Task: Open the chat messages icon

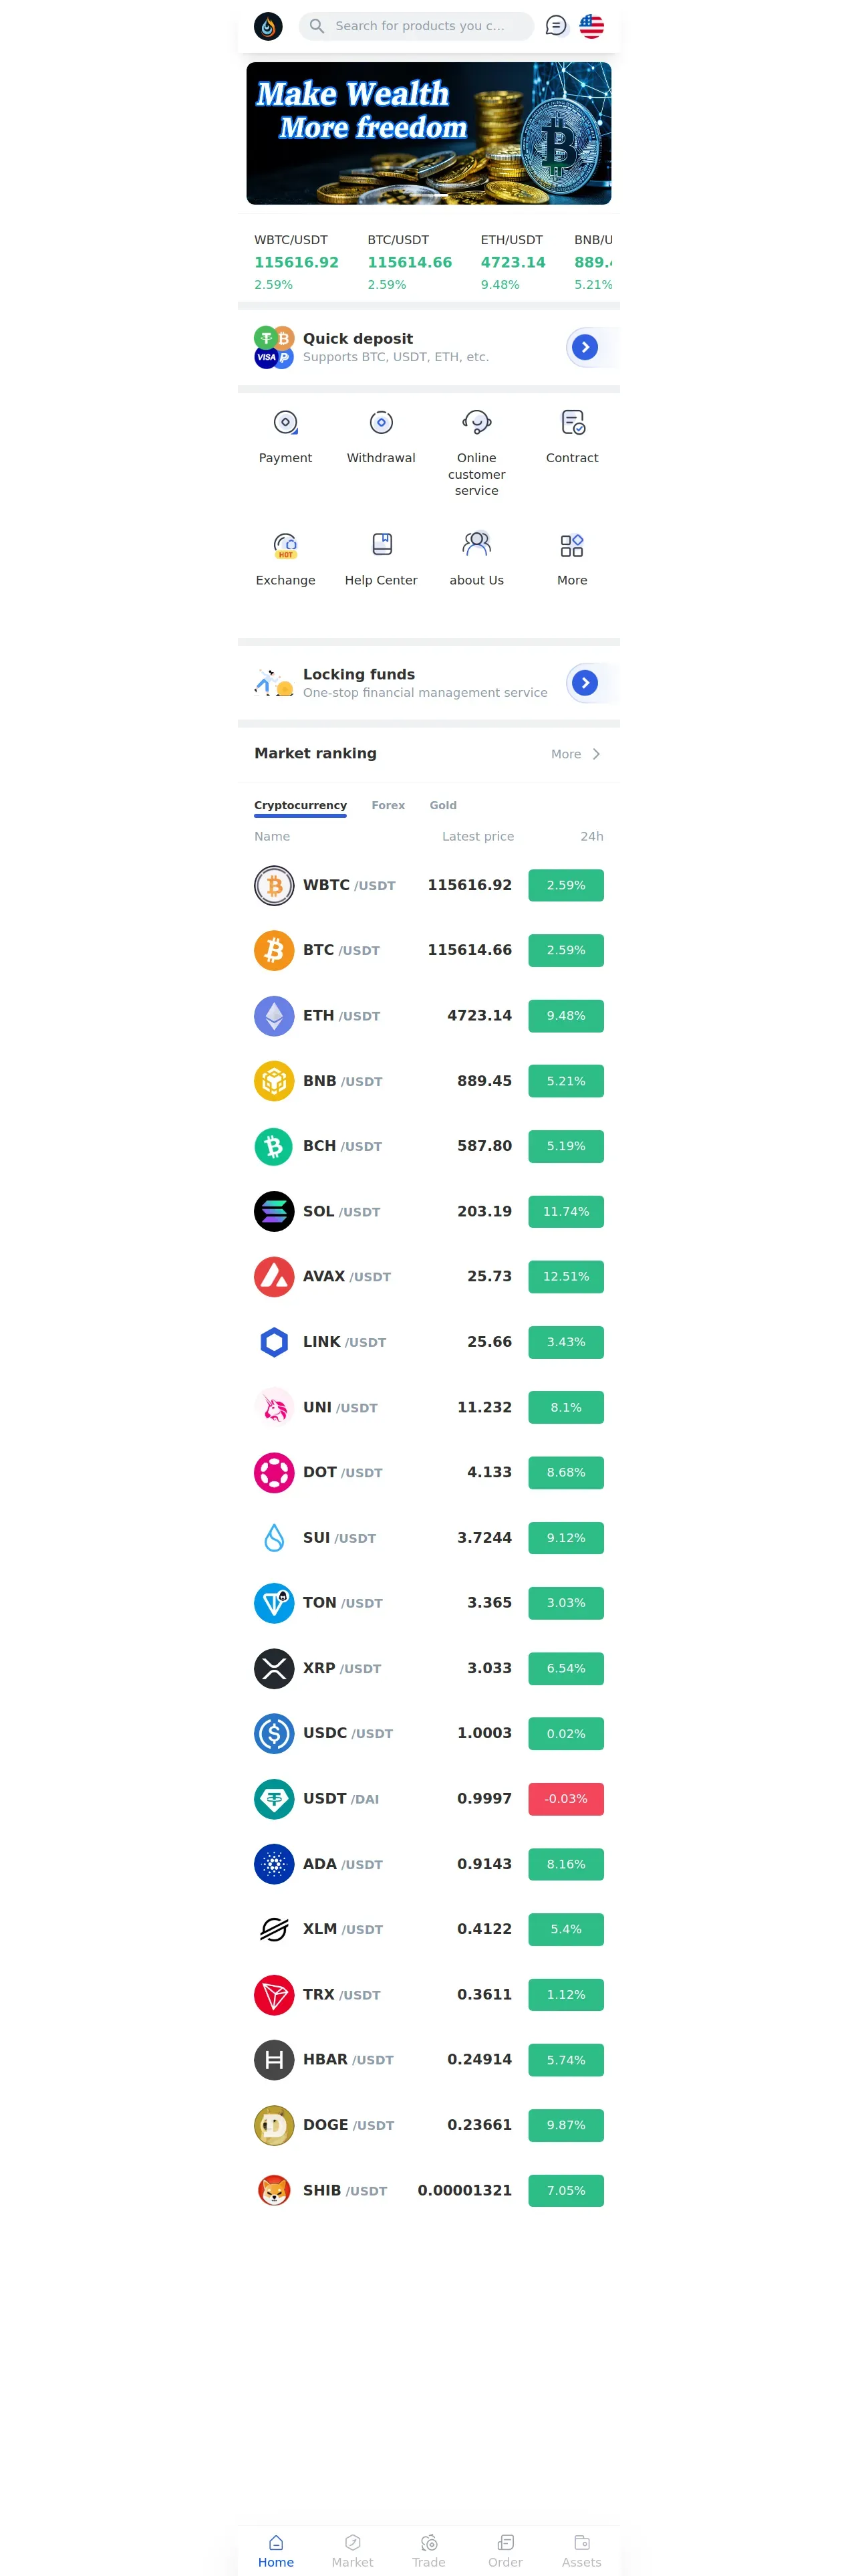Action: pyautogui.click(x=555, y=26)
